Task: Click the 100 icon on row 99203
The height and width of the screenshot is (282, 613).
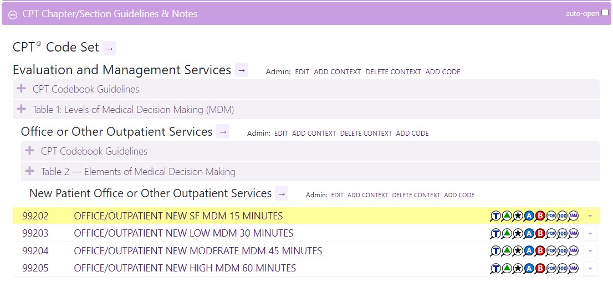Action: tap(562, 233)
